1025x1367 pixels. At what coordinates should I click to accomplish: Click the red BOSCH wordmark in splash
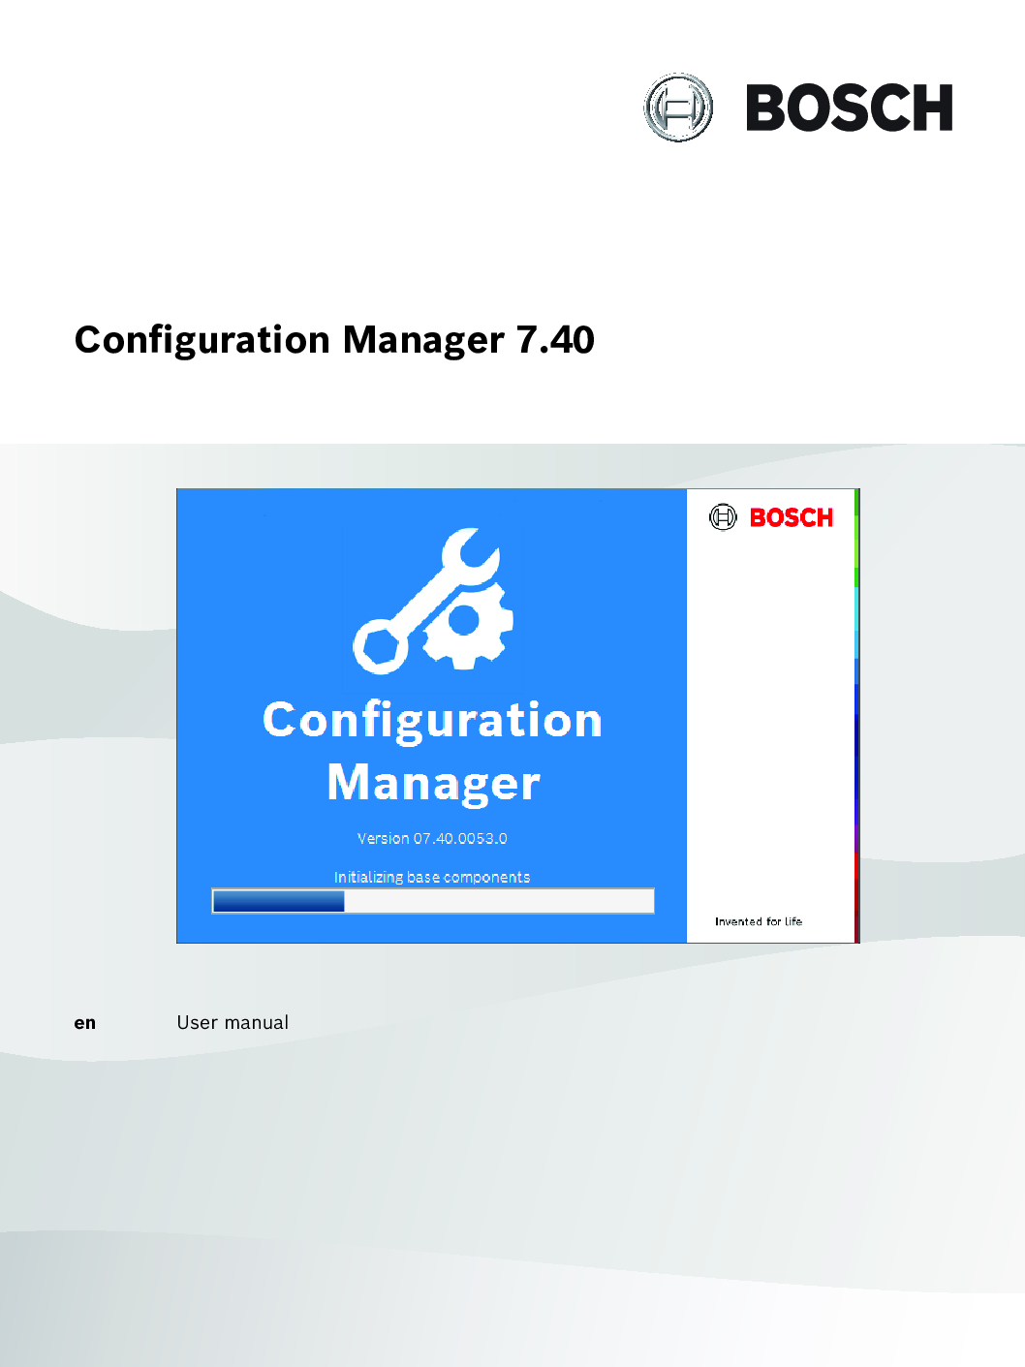[x=792, y=517]
